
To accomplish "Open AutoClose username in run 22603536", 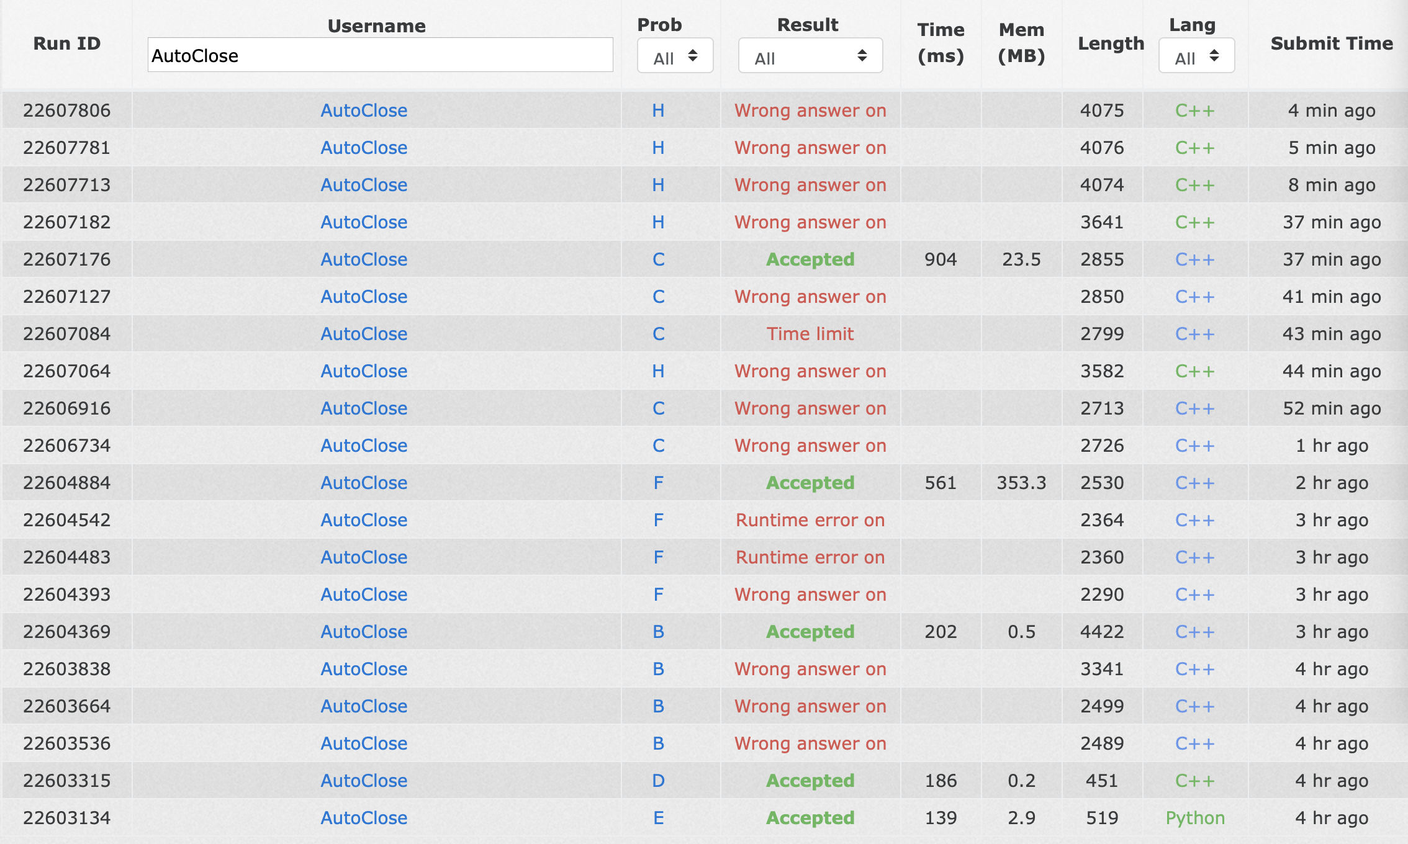I will [x=364, y=743].
